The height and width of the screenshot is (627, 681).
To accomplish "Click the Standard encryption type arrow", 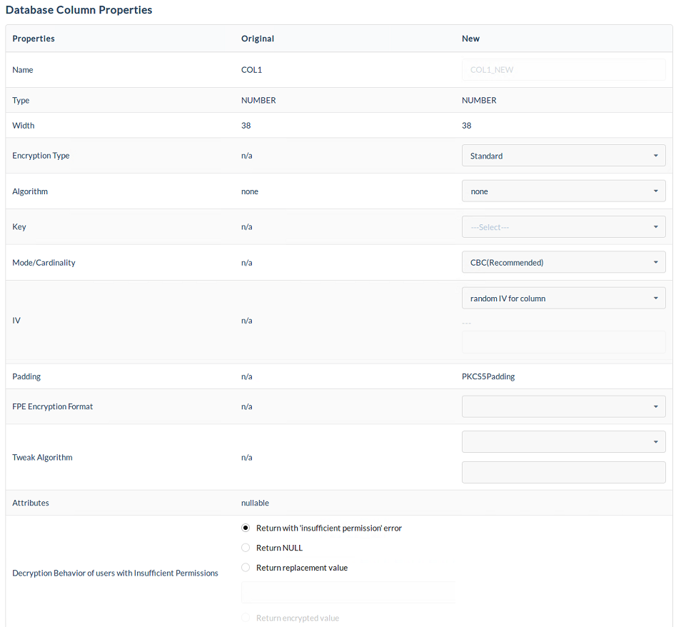I will (x=655, y=156).
